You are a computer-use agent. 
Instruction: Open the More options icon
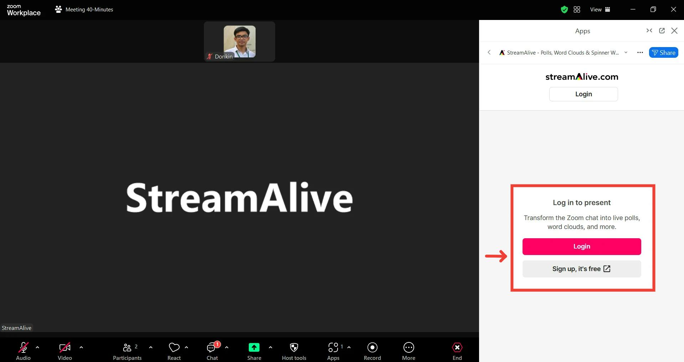point(409,347)
